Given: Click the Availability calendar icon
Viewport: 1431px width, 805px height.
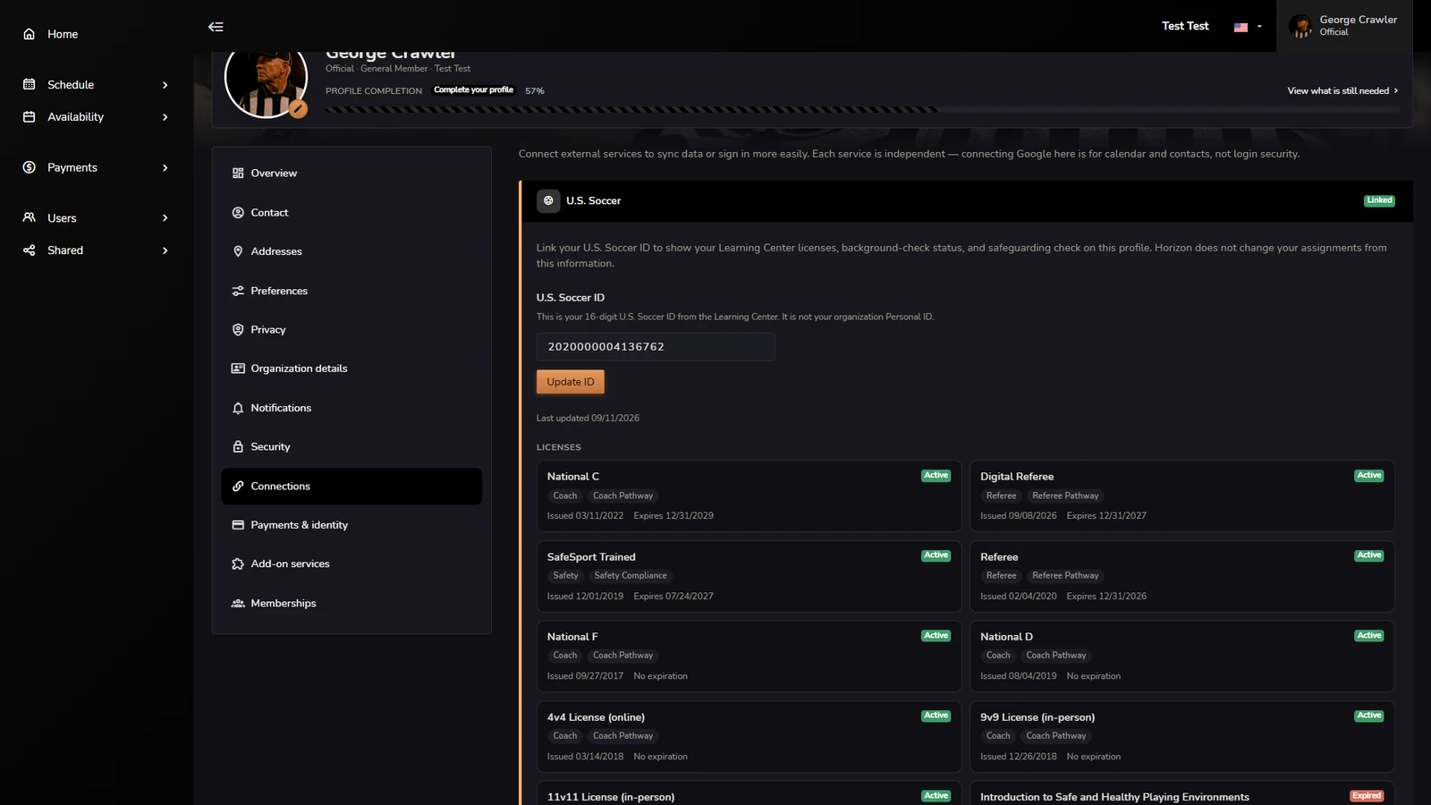Looking at the screenshot, I should click(29, 116).
